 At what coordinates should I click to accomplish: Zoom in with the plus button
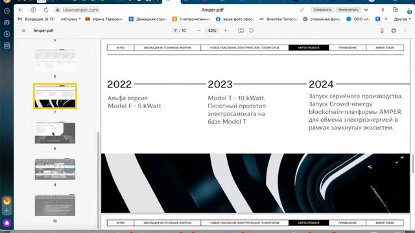click(x=226, y=30)
